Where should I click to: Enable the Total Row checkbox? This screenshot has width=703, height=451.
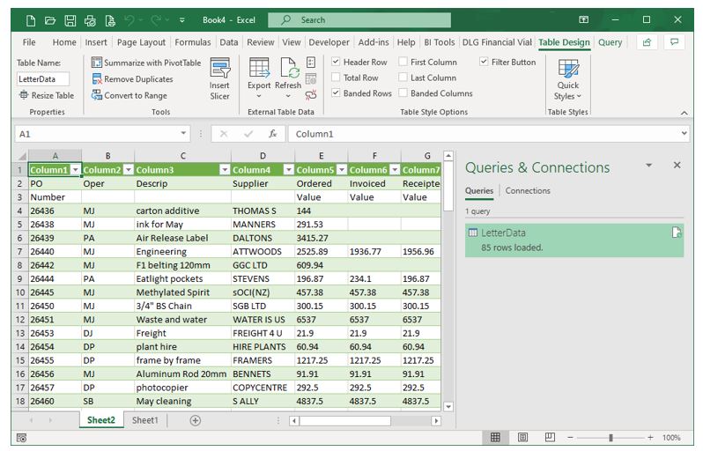[337, 78]
